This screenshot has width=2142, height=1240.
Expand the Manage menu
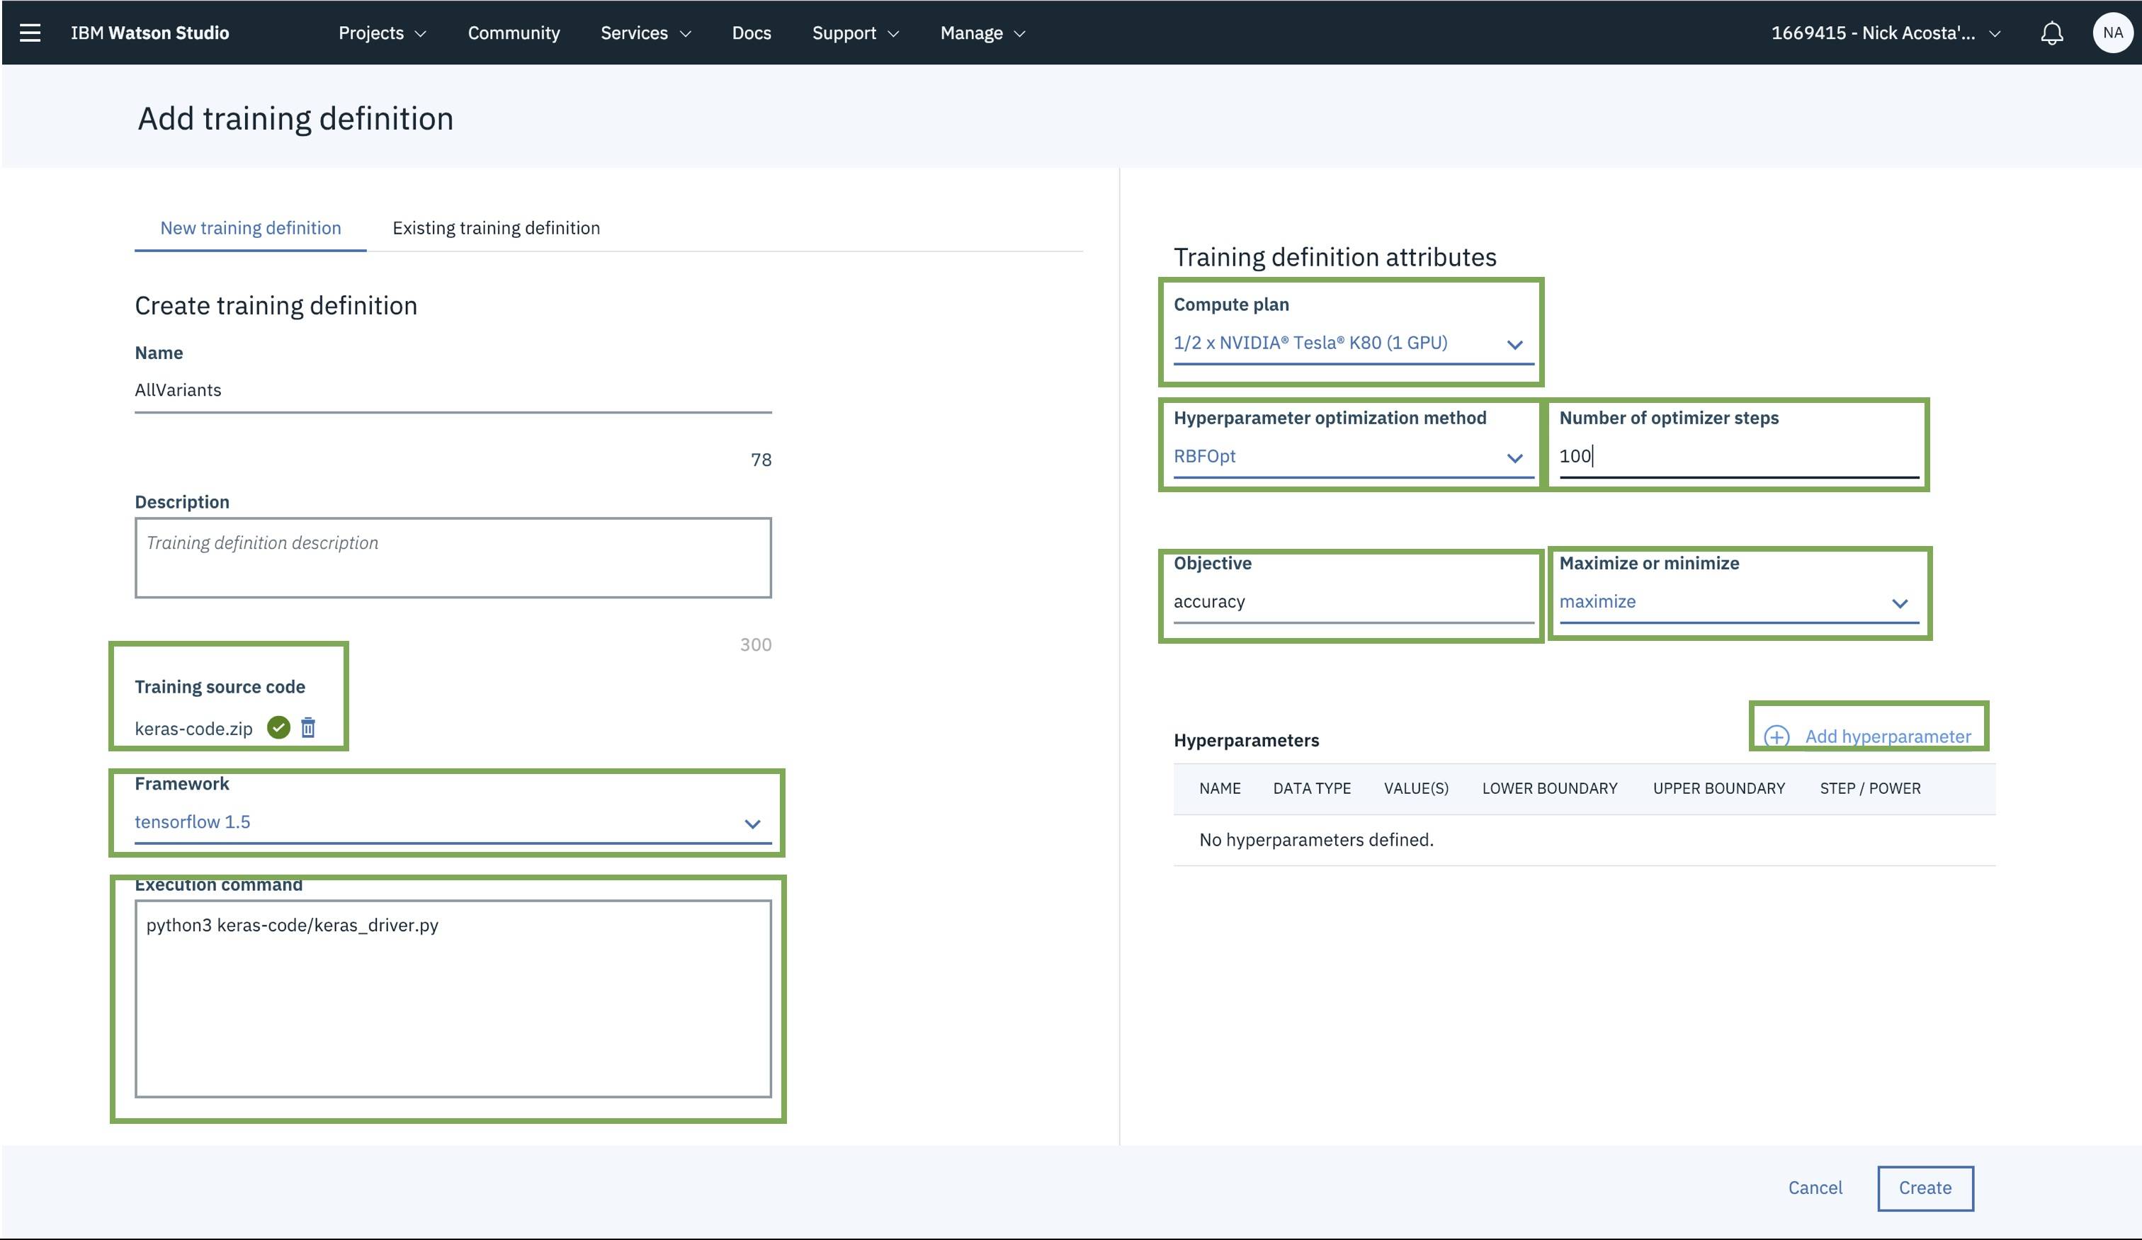pos(982,33)
